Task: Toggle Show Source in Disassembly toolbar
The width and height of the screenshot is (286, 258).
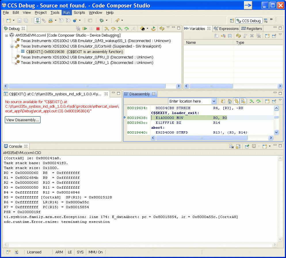Action: tap(243, 101)
